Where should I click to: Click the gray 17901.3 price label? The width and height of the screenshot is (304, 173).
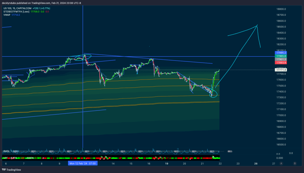point(281,59)
